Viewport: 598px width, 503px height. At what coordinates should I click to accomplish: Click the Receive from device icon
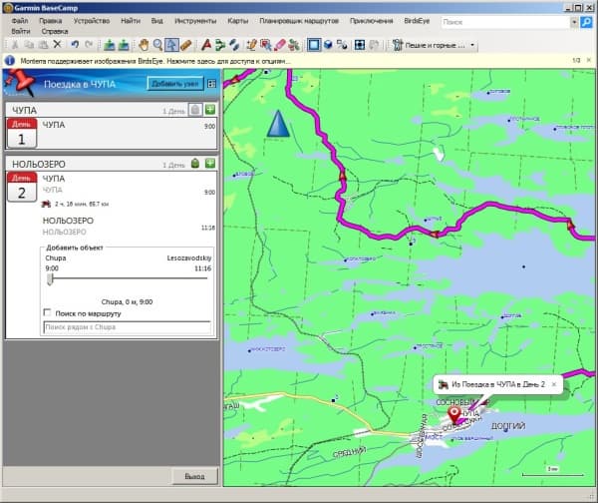tap(124, 45)
